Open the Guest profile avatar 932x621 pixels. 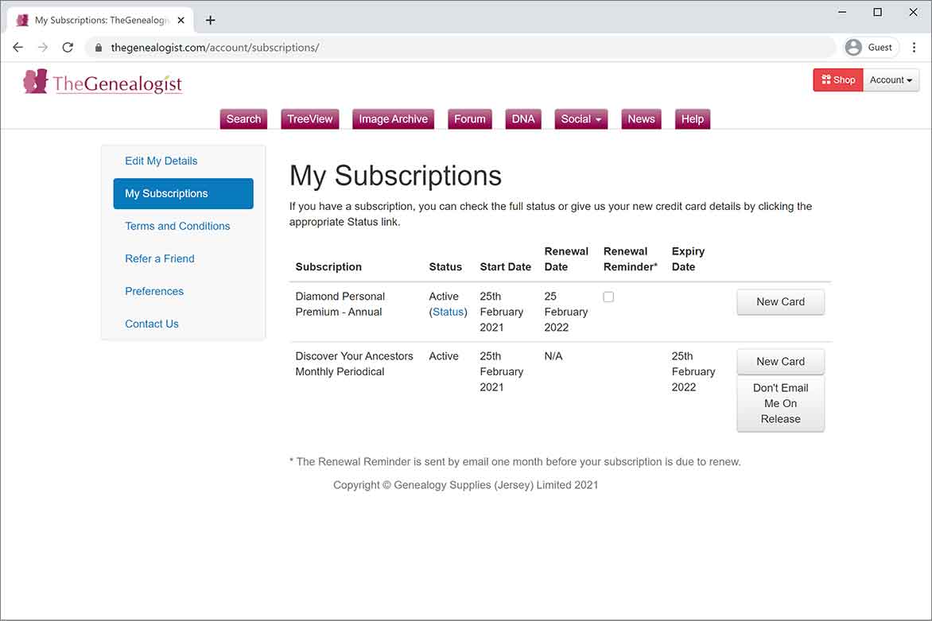pyautogui.click(x=853, y=48)
